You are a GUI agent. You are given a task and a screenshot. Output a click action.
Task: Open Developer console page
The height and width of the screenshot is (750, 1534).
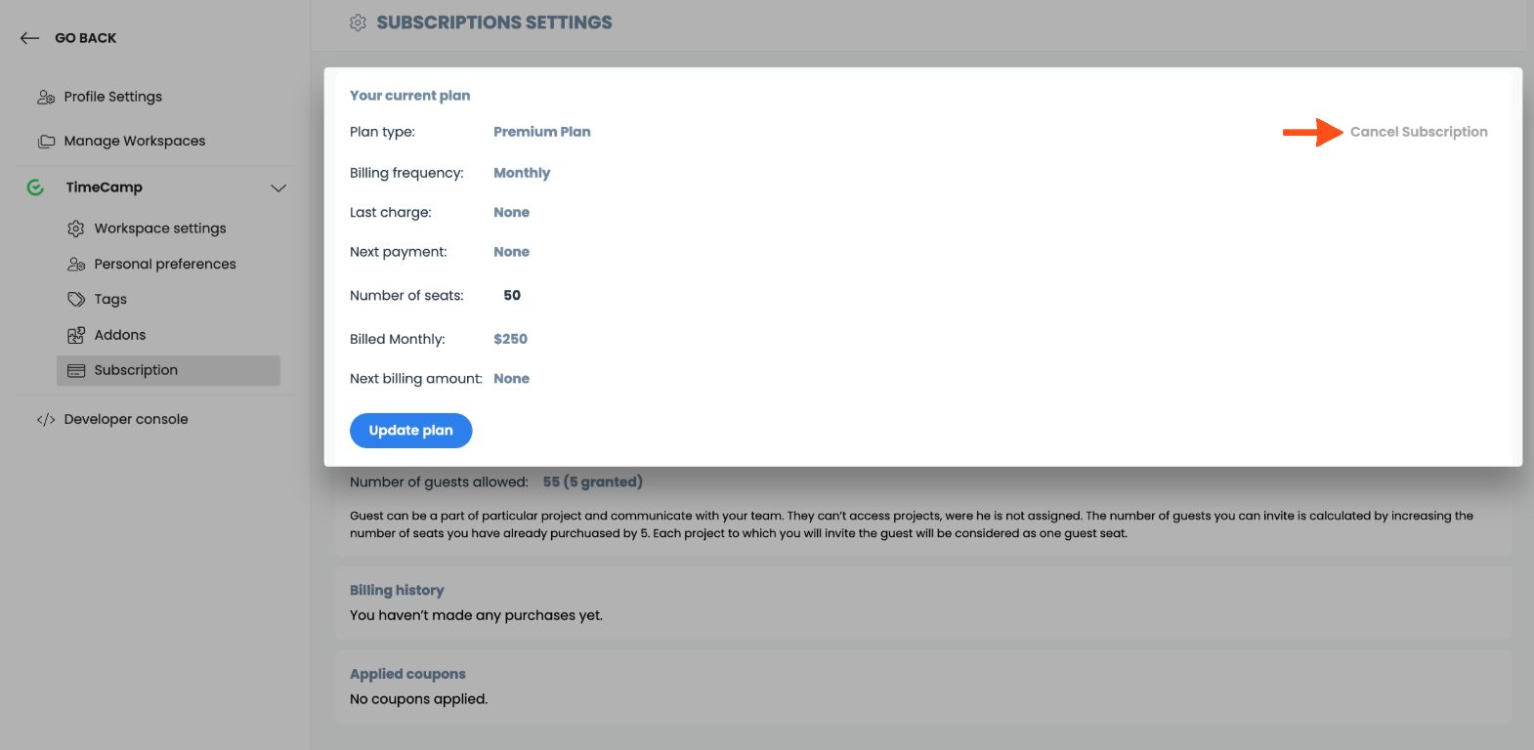(x=125, y=420)
